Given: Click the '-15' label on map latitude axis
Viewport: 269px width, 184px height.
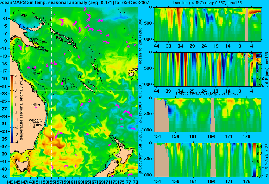Looking at the screenshot, I should point(3,64).
